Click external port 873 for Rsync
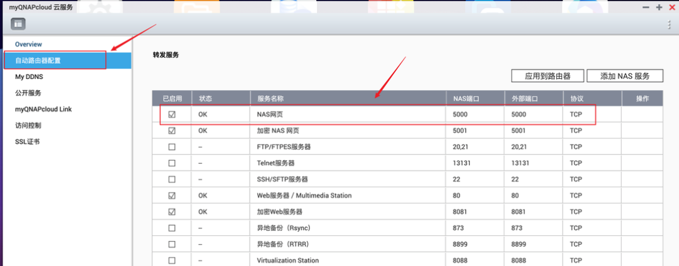The width and height of the screenshot is (679, 266). click(517, 228)
